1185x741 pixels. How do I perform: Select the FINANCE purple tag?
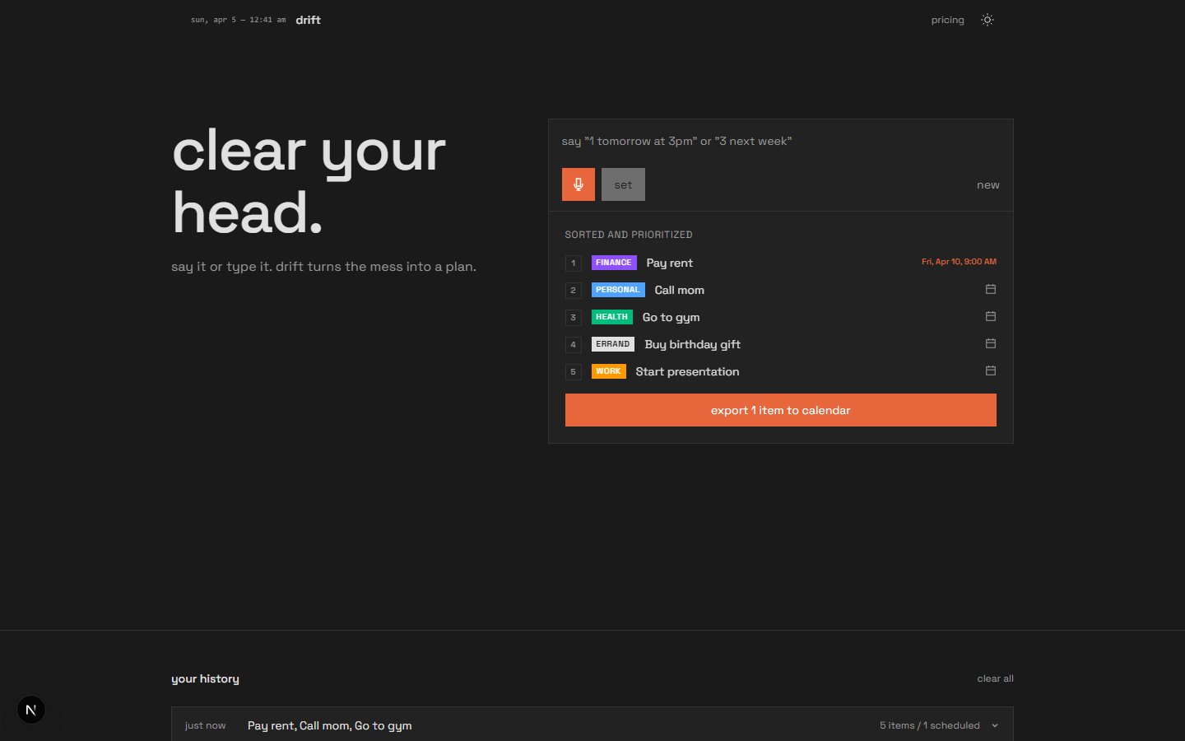613,263
